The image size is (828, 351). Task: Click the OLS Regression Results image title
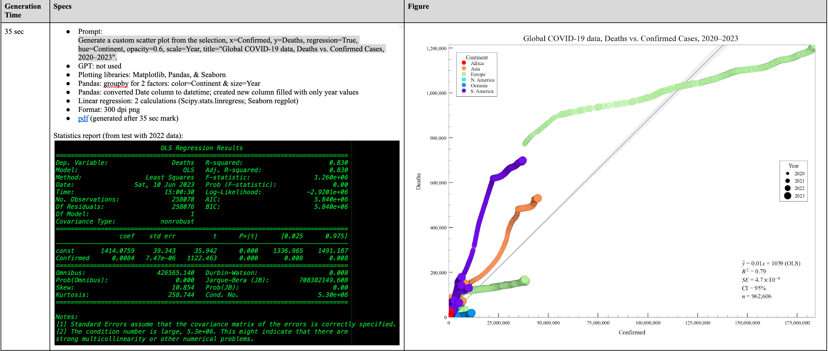pos(202,148)
